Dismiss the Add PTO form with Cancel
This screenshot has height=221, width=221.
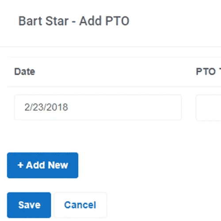(x=80, y=205)
